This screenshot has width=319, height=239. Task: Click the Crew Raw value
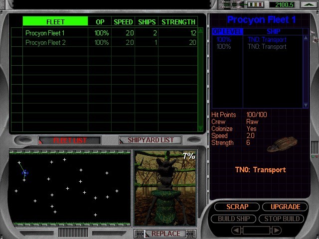coord(252,121)
